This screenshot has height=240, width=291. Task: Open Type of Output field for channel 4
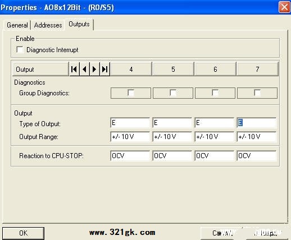(x=130, y=123)
